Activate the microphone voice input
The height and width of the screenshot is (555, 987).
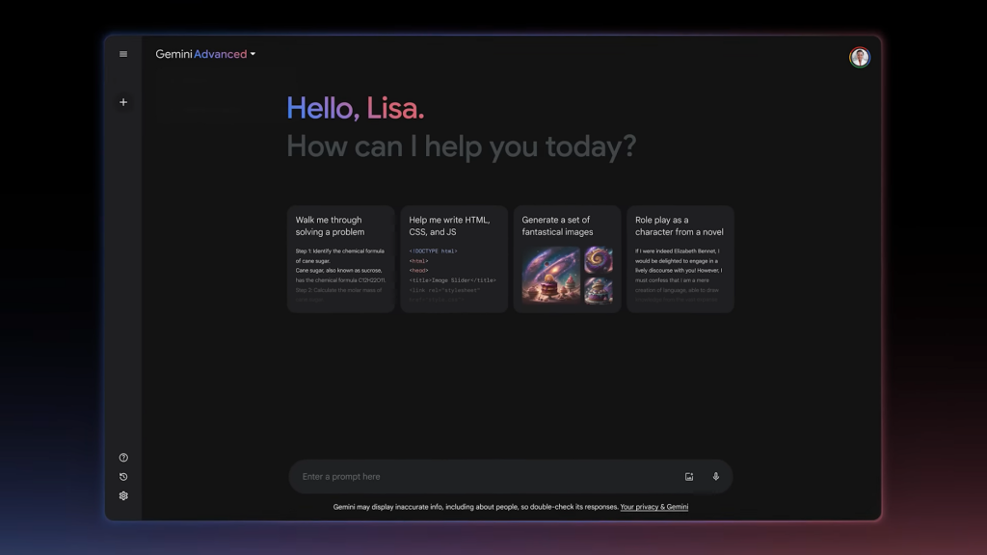716,477
